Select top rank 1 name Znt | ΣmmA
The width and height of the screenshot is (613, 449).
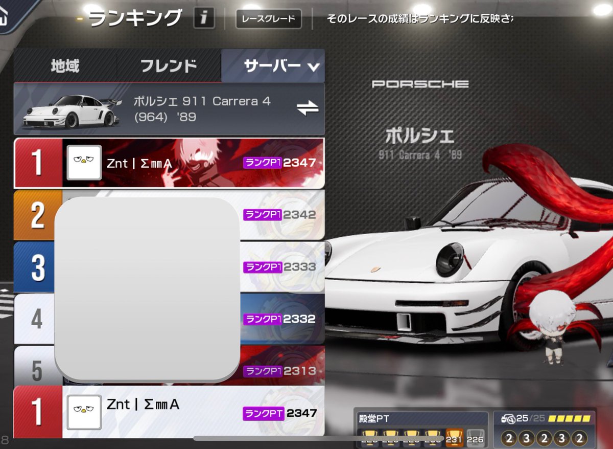(x=140, y=163)
